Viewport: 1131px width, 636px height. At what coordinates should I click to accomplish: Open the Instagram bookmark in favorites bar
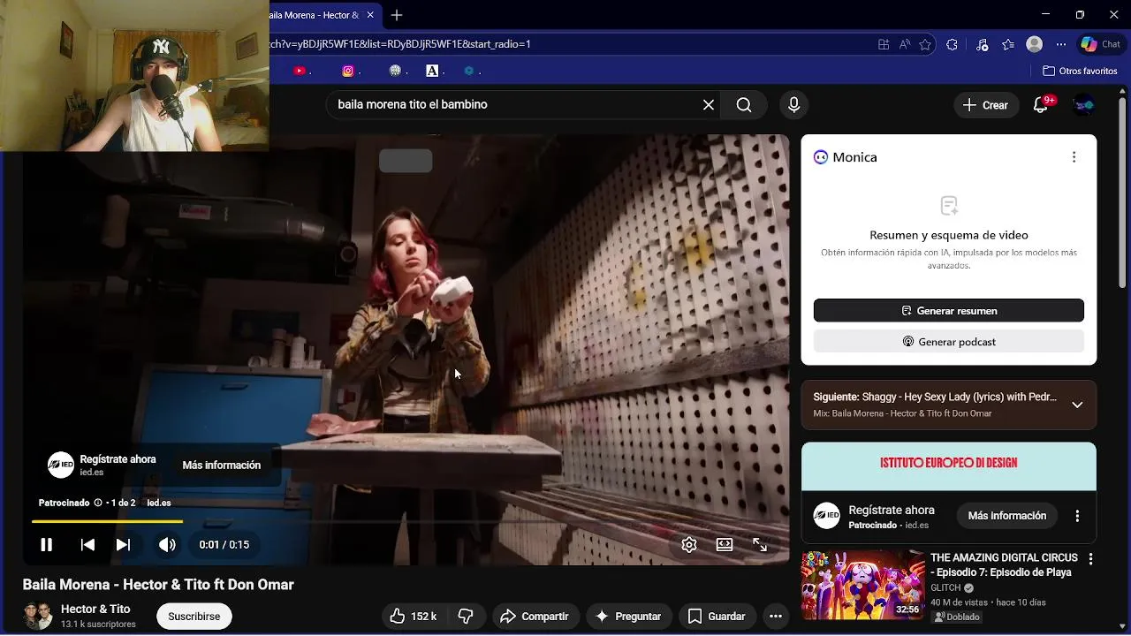pos(348,71)
